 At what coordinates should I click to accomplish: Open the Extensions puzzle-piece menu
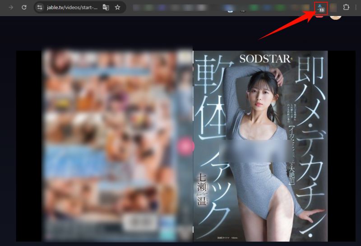346,7
